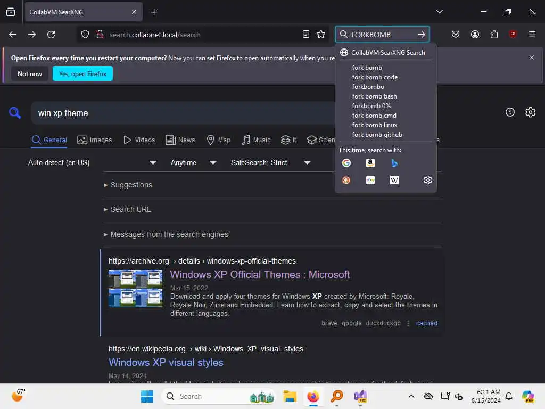This screenshot has height=409, width=545.
Task: Open the SafeSearch Strict dropdown
Action: tap(270, 163)
